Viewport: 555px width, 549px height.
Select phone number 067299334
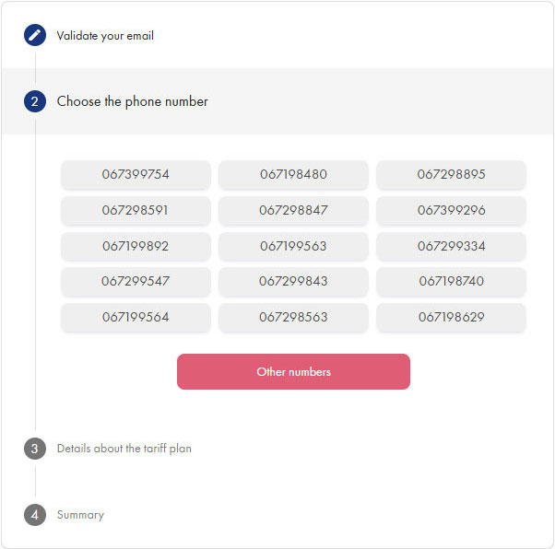point(451,246)
